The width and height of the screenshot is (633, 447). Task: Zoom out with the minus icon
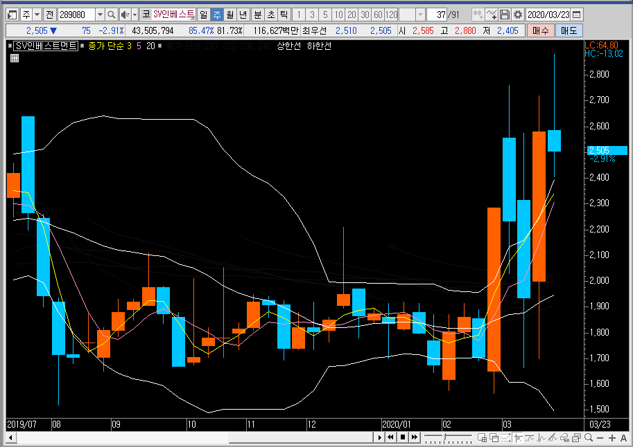point(600,438)
